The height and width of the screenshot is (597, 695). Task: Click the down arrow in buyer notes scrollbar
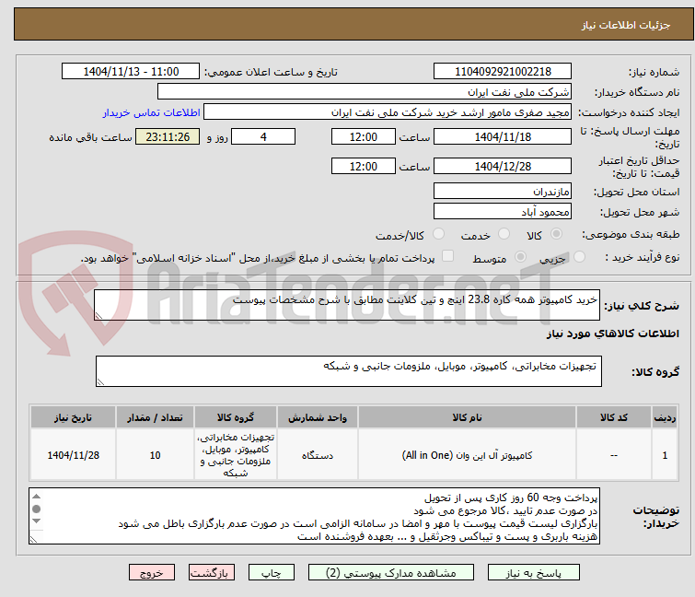[x=36, y=521]
